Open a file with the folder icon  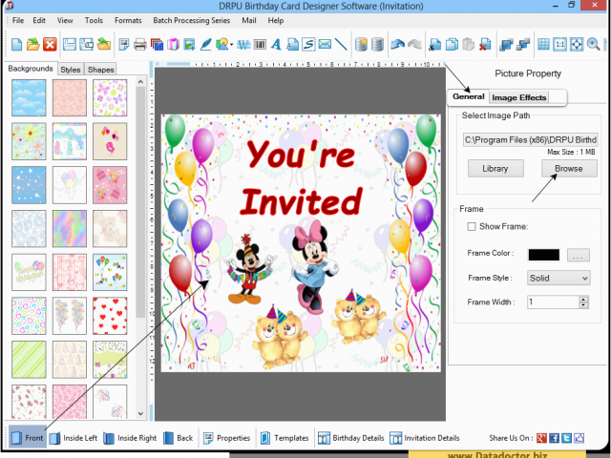click(33, 45)
